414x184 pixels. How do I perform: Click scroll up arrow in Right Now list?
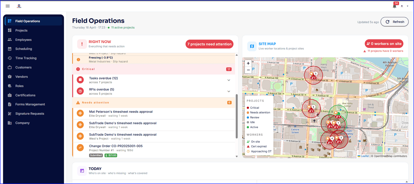pos(236,55)
